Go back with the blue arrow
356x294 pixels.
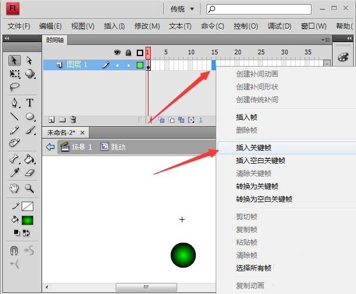coord(50,147)
